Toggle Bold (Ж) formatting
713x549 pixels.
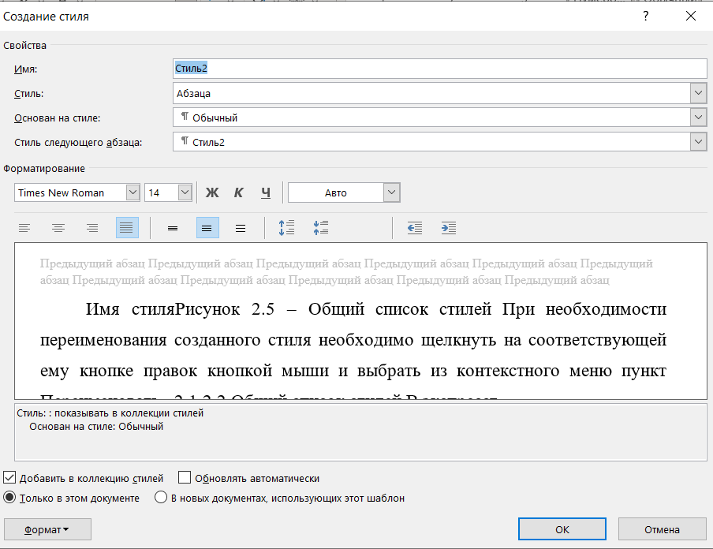212,192
